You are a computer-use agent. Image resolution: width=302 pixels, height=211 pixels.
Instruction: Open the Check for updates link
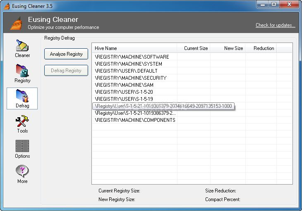click(x=275, y=25)
